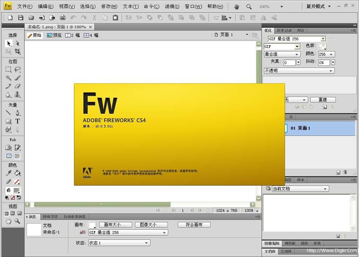This screenshot has width=359, height=257.
Task: Switch to the 原始 original view
Action: [35, 35]
